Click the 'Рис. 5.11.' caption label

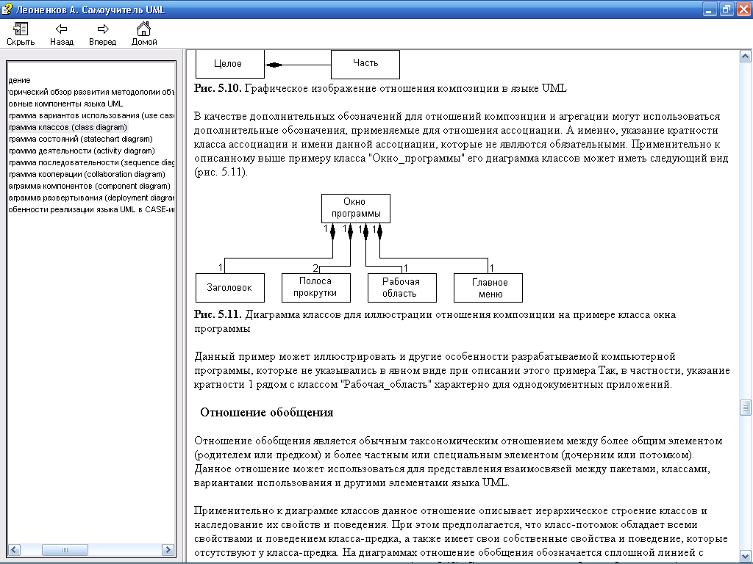[x=218, y=314]
